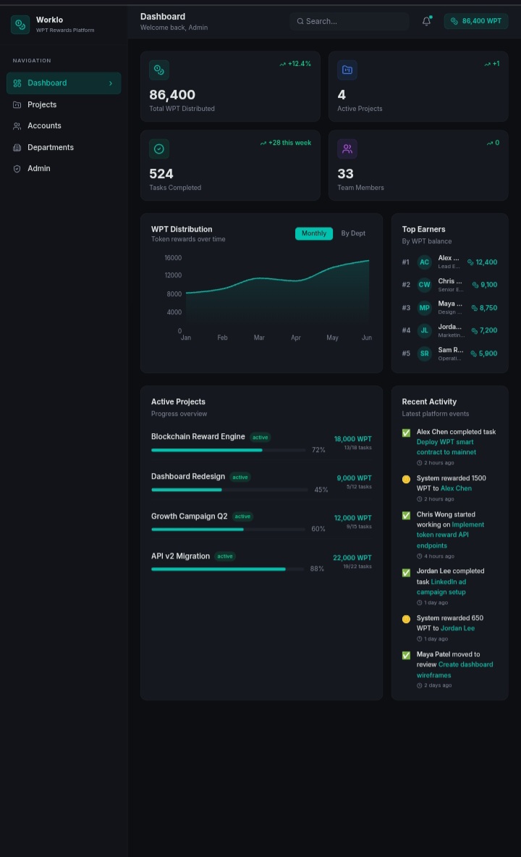521x857 pixels.
Task: Click the Search input field
Action: pos(350,21)
